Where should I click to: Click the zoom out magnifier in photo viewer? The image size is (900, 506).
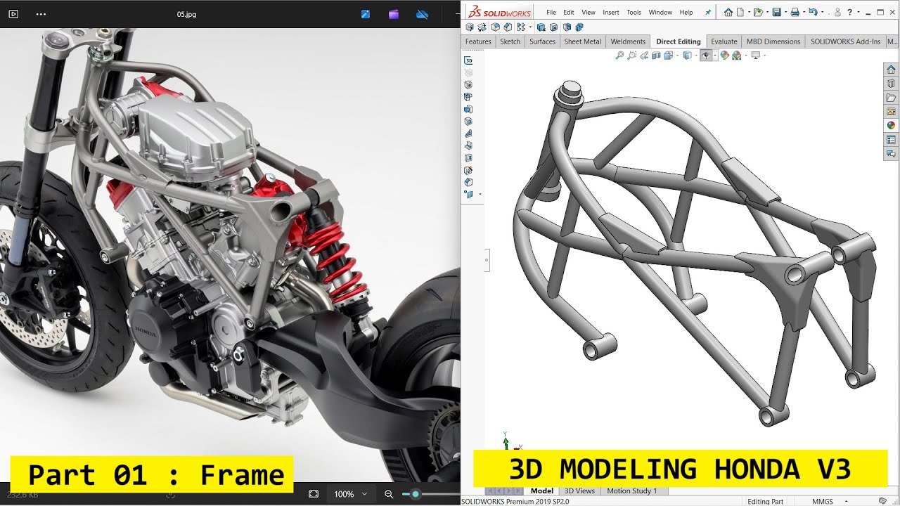click(389, 494)
